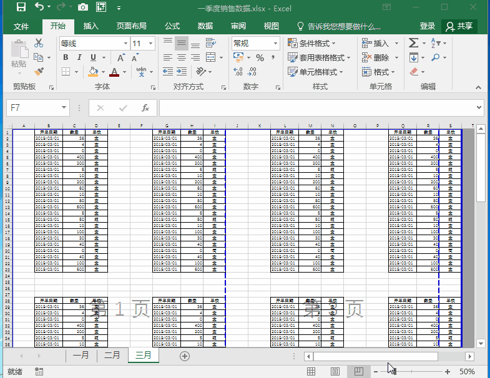Click the AutoSum sigma icon
Image resolution: width=490 pixels, height=378 pixels.
tap(413, 43)
